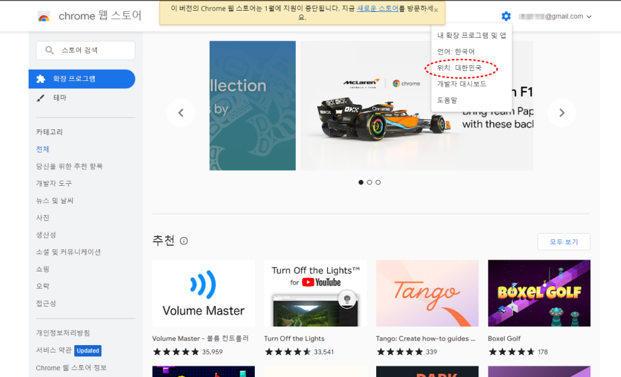Viewport: 621px width, 377px height.
Task: Open the settings gear icon
Action: [506, 16]
